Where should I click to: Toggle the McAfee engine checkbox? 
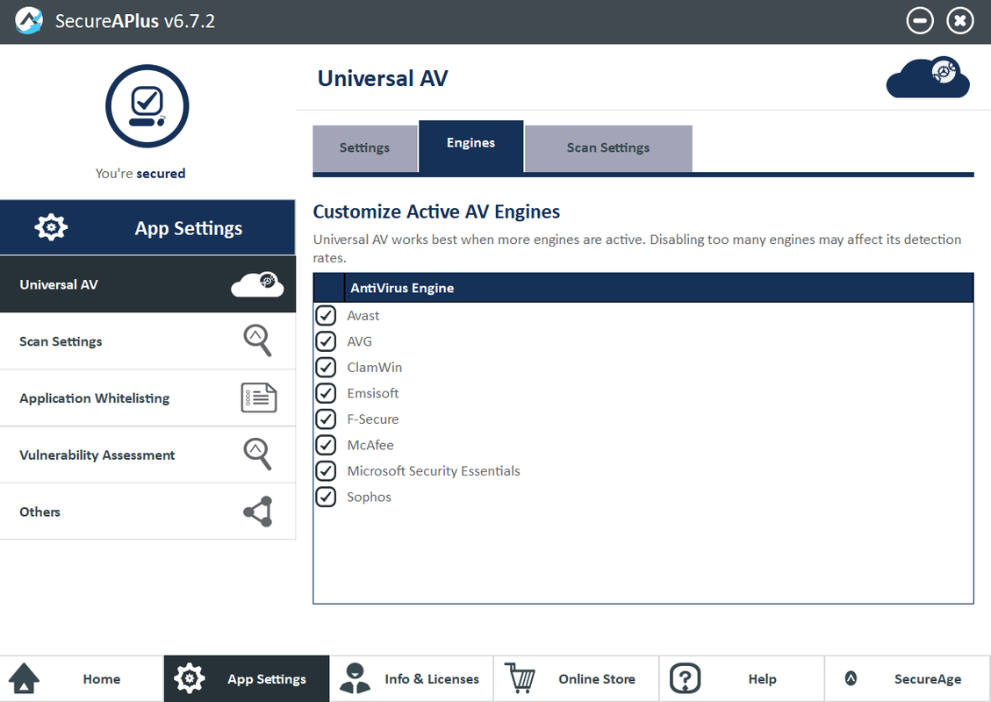[326, 445]
